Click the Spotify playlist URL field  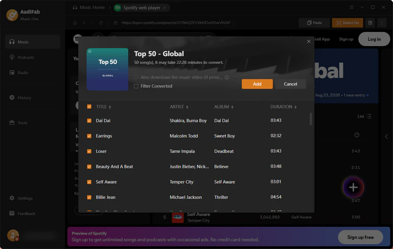click(176, 23)
